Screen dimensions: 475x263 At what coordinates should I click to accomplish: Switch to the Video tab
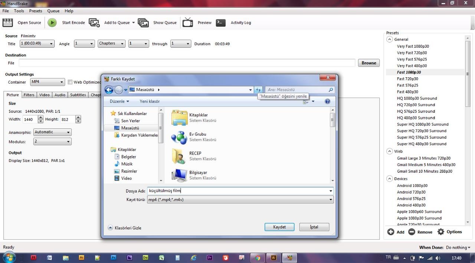coord(45,95)
